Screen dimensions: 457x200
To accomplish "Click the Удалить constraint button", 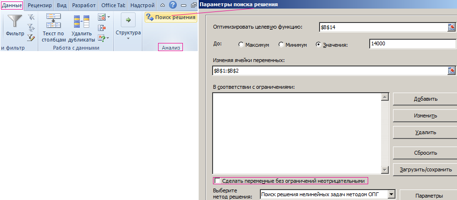I will coord(425,133).
